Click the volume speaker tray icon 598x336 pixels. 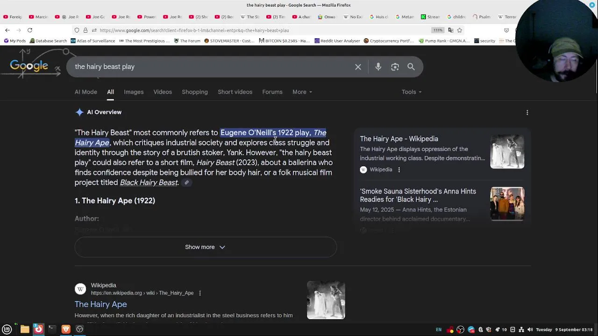(530, 329)
